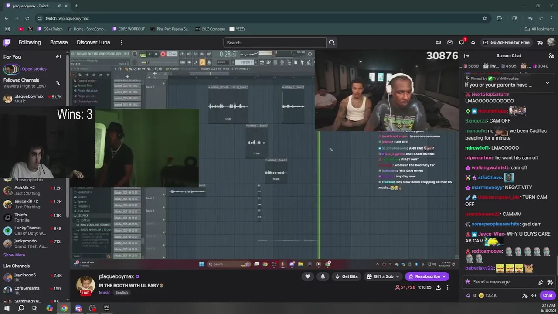Click the Twitch search box
The height and width of the screenshot is (314, 558).
[x=275, y=42]
